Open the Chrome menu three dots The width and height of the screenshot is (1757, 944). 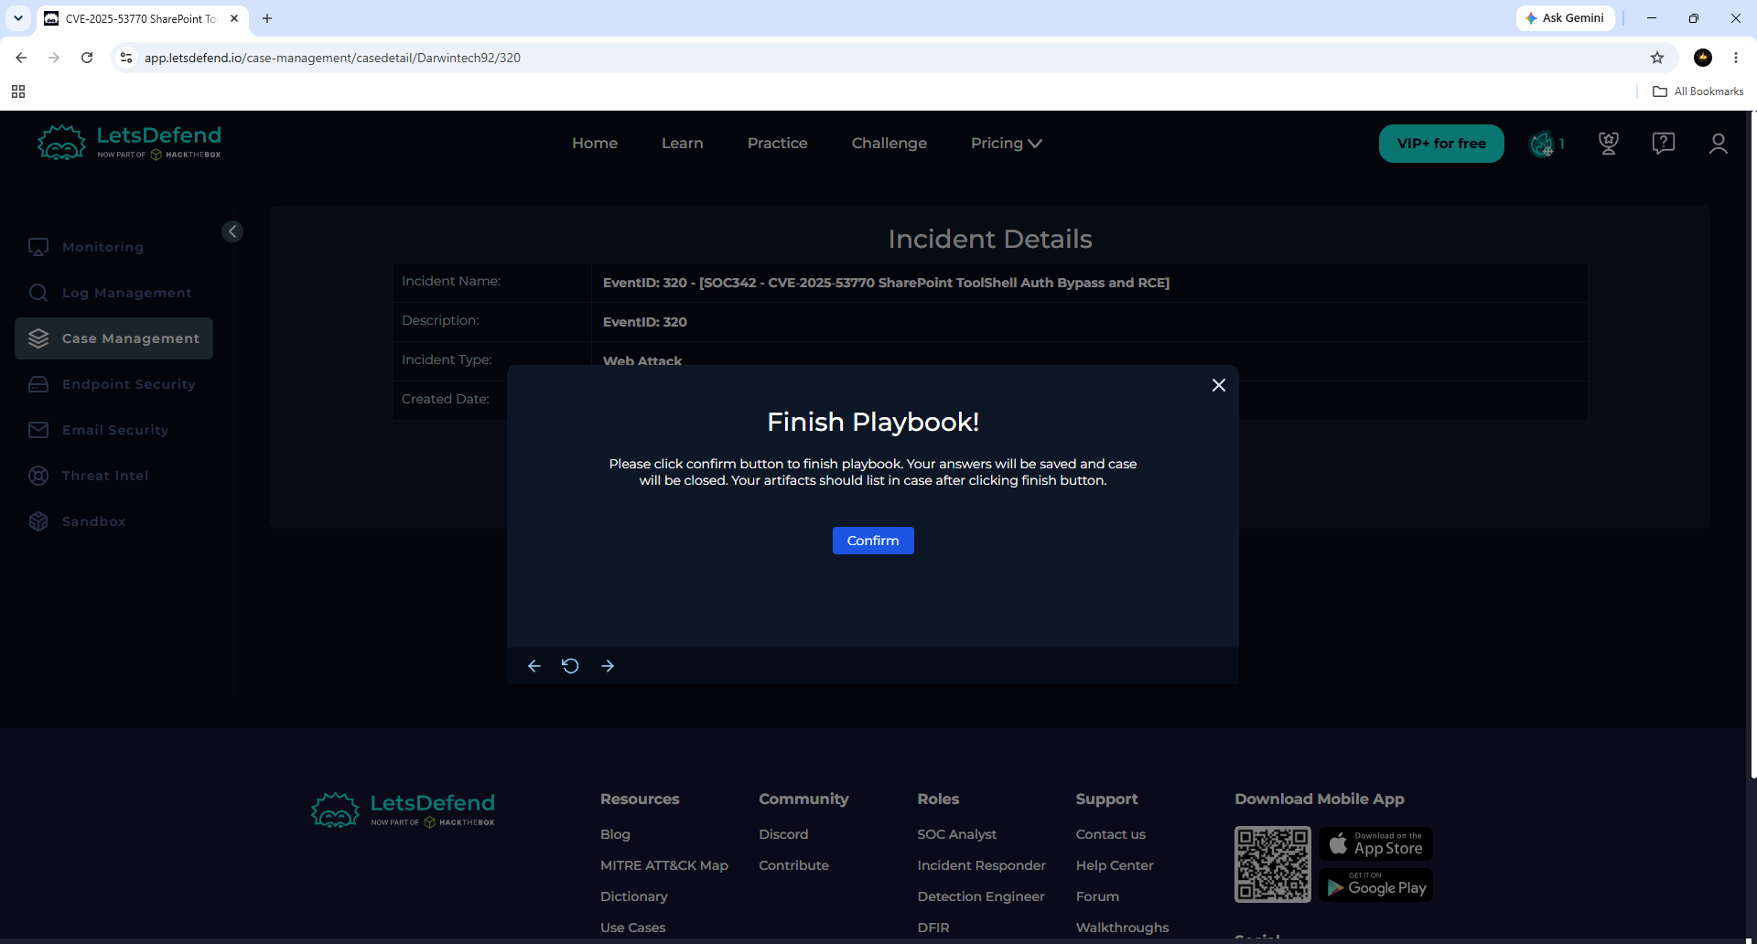click(1736, 58)
